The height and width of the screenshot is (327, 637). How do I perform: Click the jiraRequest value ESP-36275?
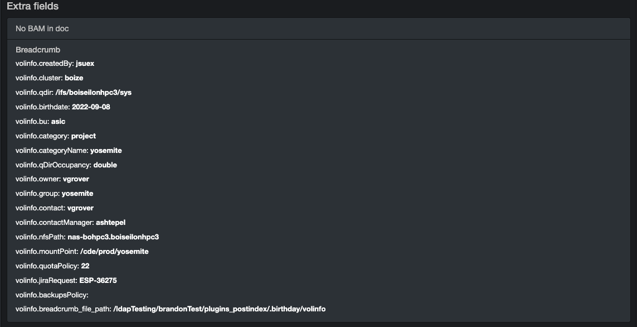[98, 281]
